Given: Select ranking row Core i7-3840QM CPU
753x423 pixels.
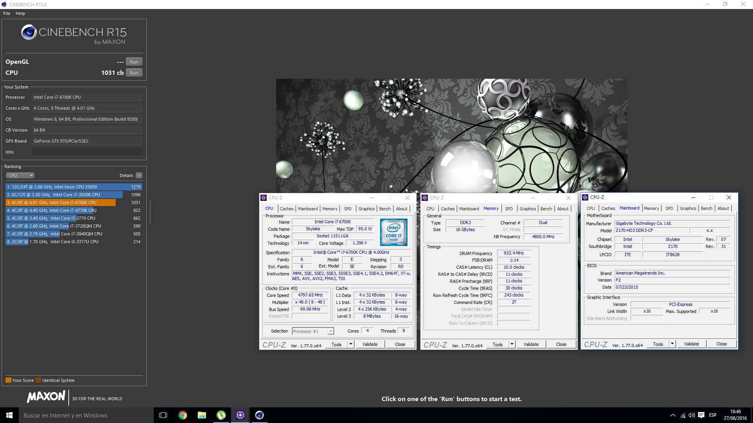Looking at the screenshot, I should pos(74,234).
